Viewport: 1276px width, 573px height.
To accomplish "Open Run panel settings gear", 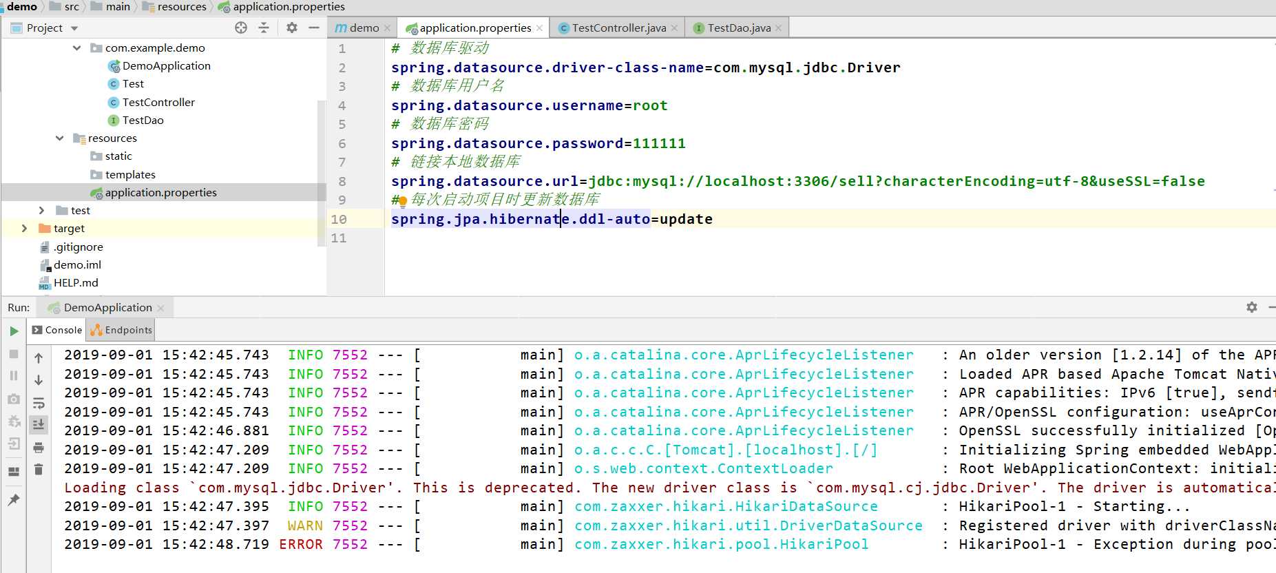I will coord(1252,307).
